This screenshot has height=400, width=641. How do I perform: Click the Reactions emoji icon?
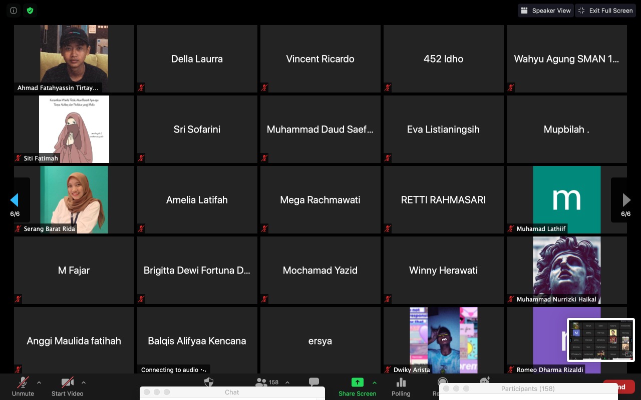[x=484, y=381]
